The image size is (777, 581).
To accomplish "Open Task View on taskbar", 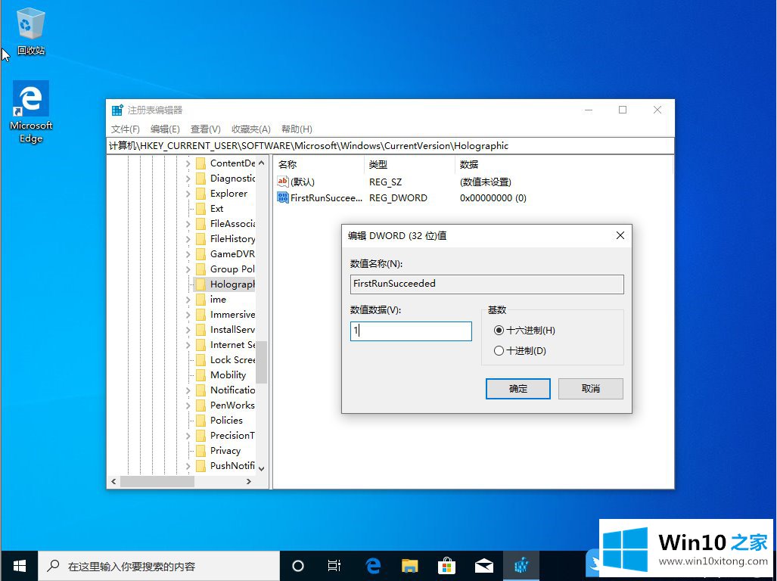I will 334,565.
